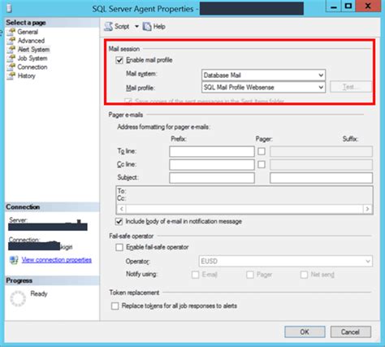This screenshot has height=347, width=385.
Task: Go to the Job System page
Action: (32, 59)
